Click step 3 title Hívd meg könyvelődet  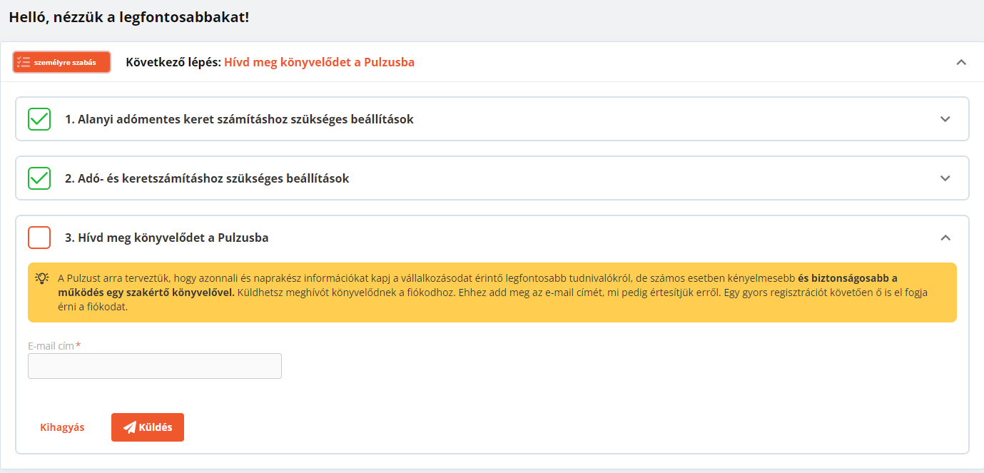click(166, 238)
